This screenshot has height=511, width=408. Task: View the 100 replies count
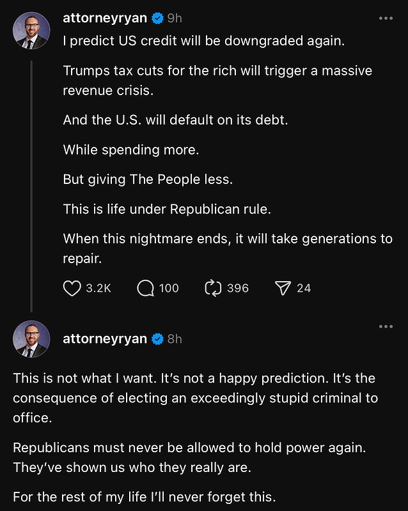coord(169,288)
